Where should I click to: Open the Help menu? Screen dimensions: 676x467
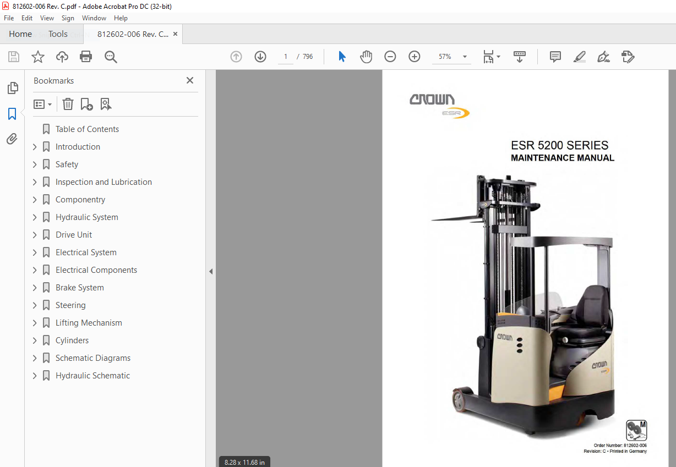click(x=121, y=18)
